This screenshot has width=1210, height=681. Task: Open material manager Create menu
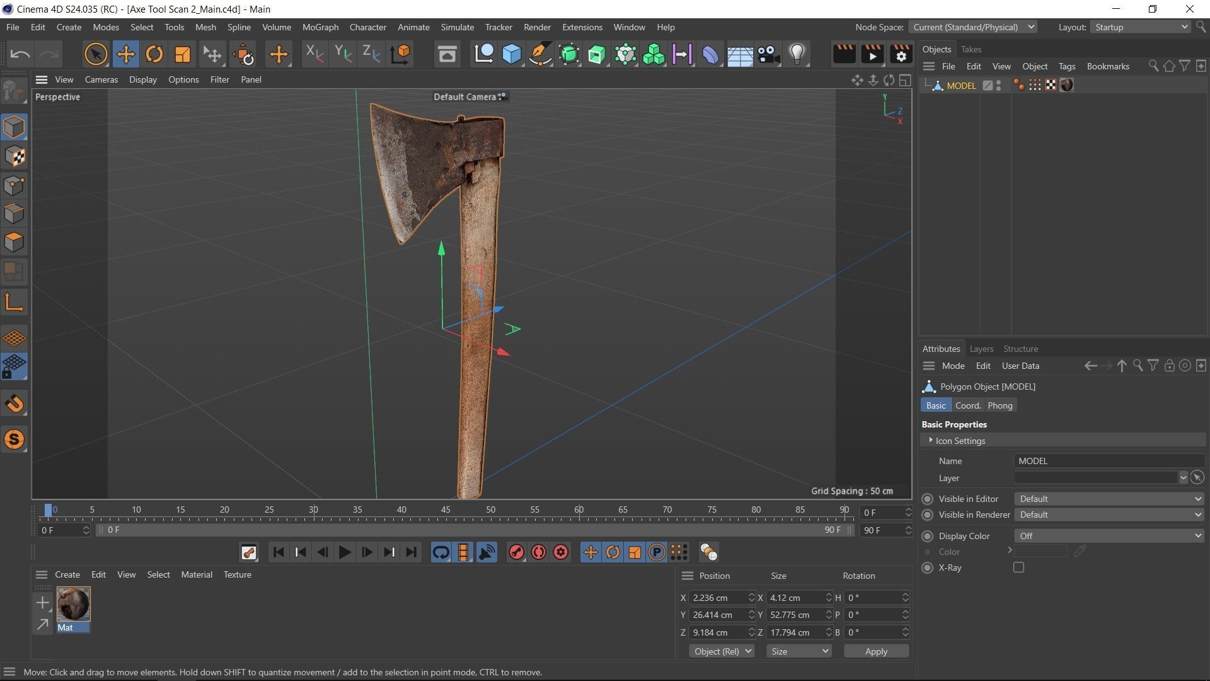click(x=67, y=574)
